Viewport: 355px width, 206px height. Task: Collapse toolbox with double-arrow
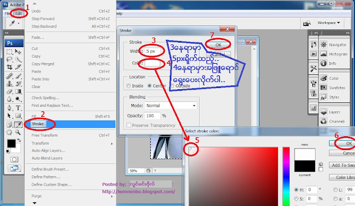point(7,33)
